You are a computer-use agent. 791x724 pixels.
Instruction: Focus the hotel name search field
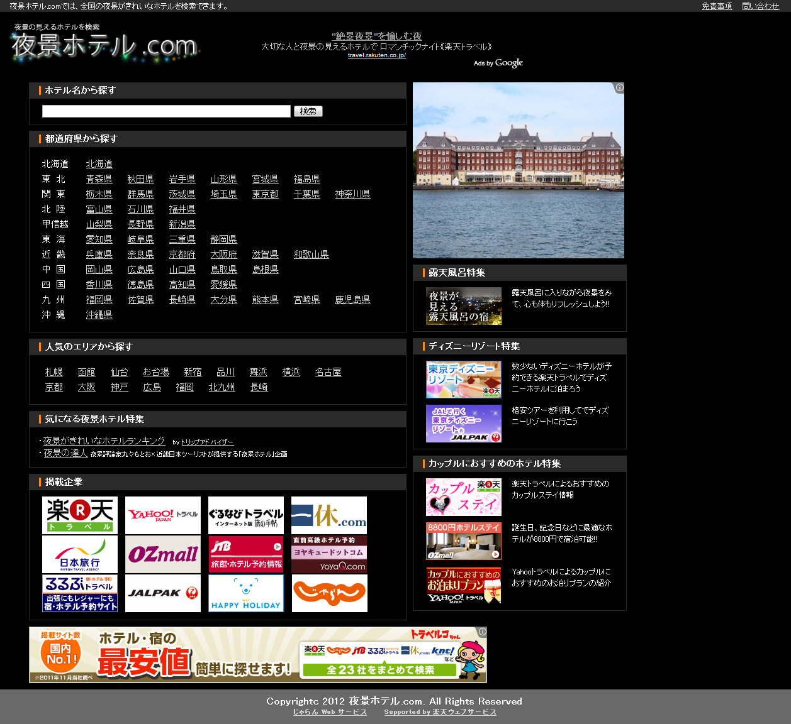point(166,111)
